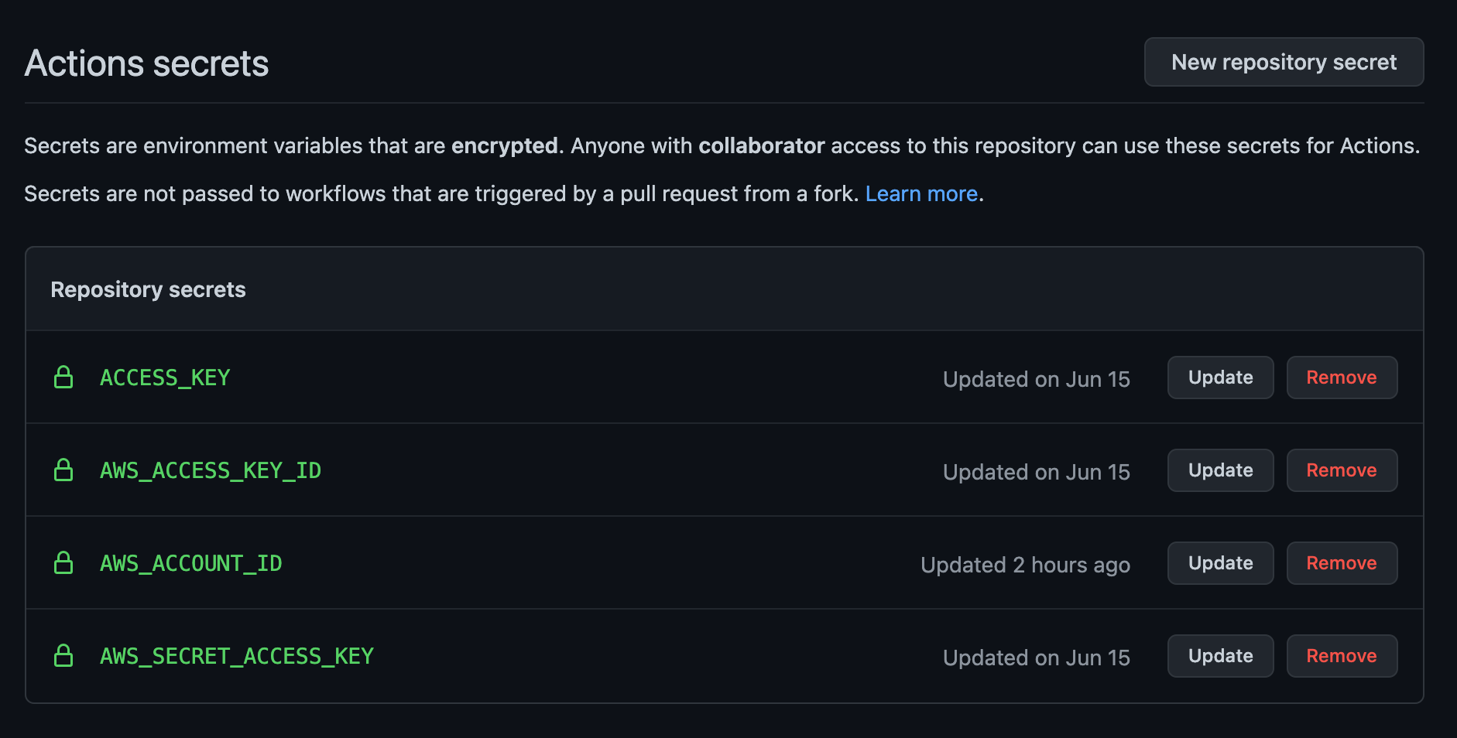Update the AWS_ACCESS_KEY_ID secret
The width and height of the screenshot is (1457, 738).
(x=1220, y=470)
